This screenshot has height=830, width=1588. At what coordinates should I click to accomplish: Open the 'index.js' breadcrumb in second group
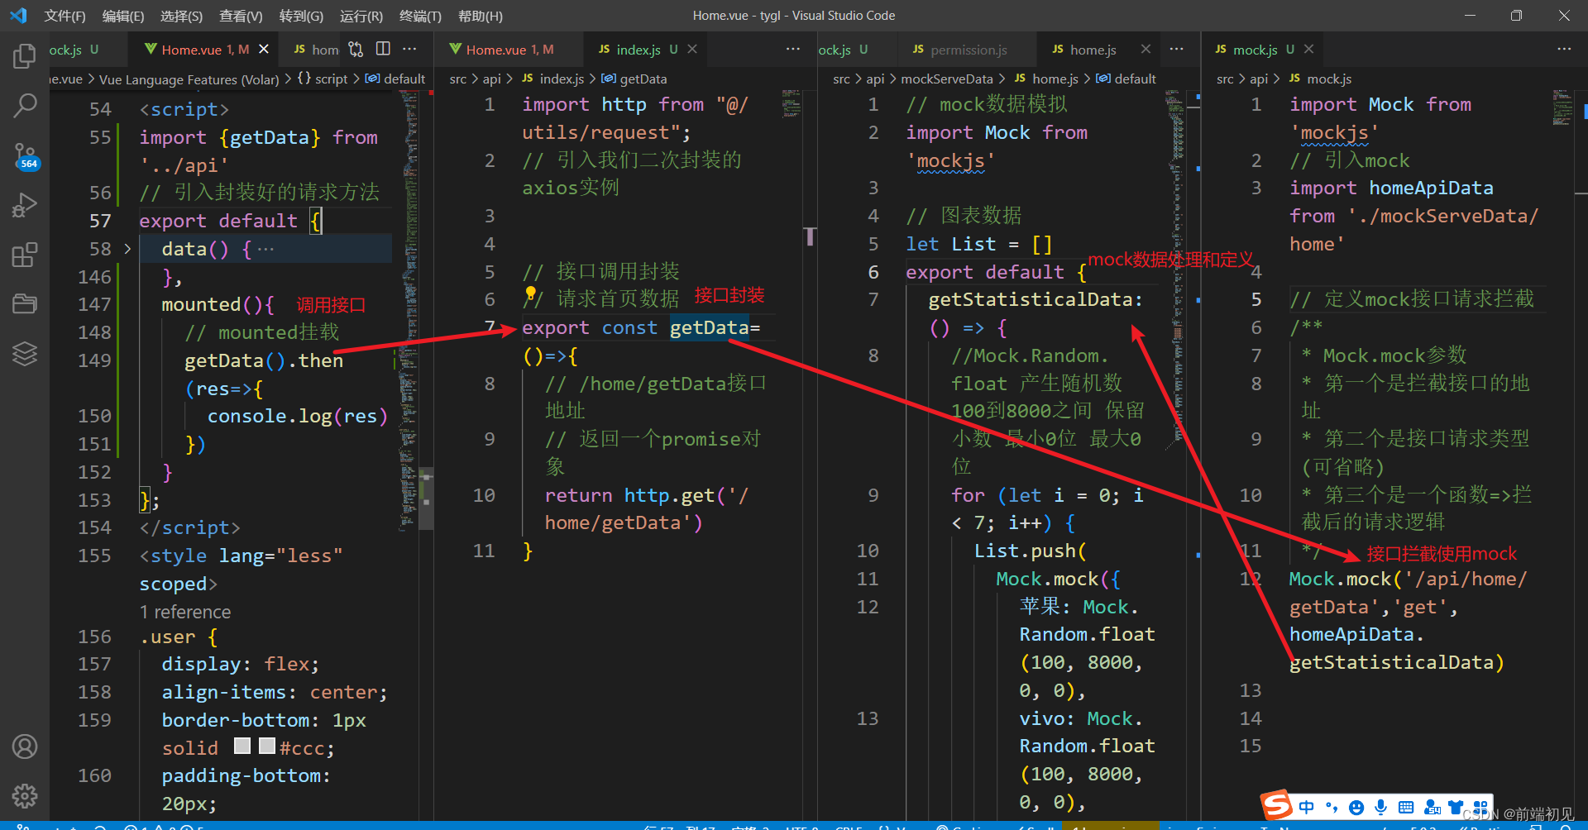coord(552,79)
